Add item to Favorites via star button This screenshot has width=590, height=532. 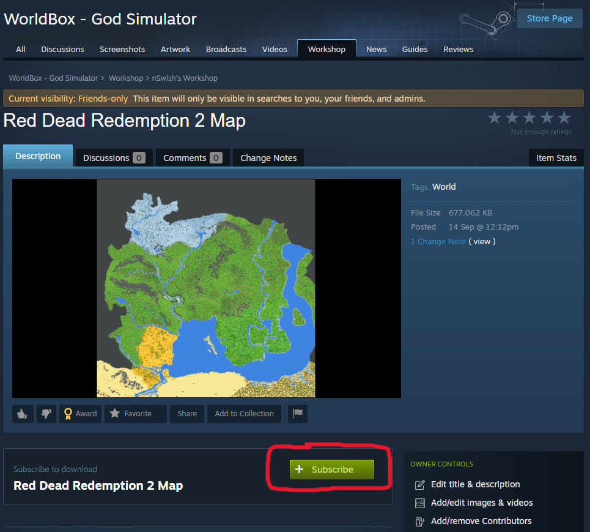135,414
